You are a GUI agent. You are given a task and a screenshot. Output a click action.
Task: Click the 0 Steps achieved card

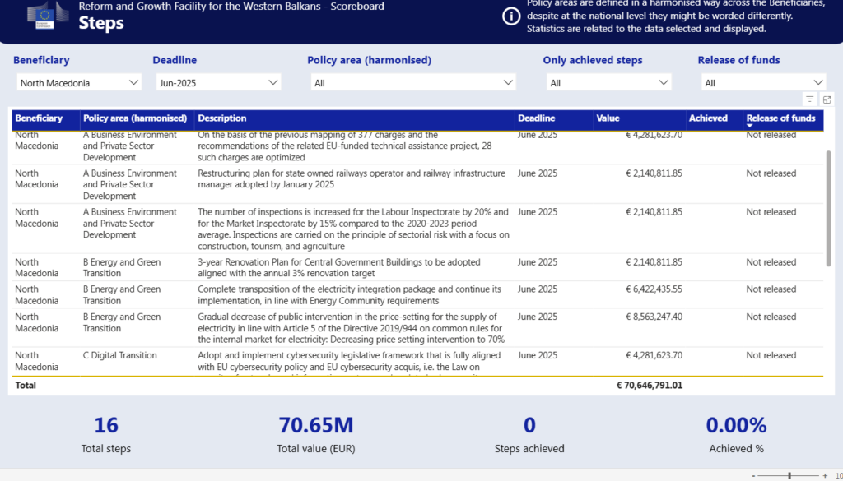529,434
